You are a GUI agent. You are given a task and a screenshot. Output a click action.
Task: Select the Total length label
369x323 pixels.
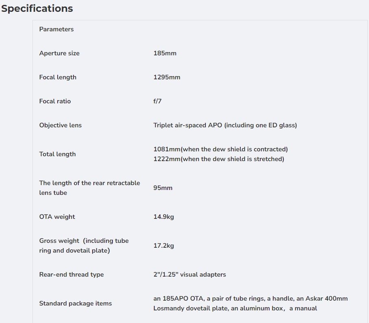coord(57,154)
